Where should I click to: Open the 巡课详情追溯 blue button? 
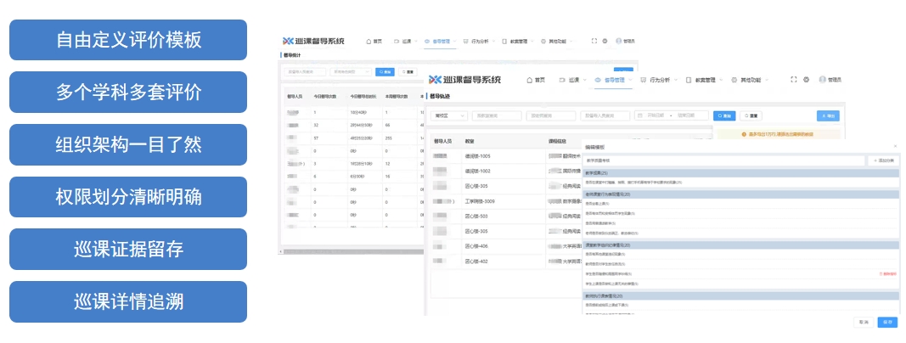pos(128,302)
